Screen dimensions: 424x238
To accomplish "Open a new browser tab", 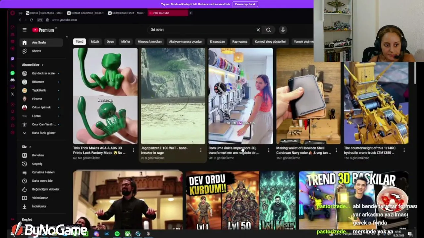I will (190, 13).
